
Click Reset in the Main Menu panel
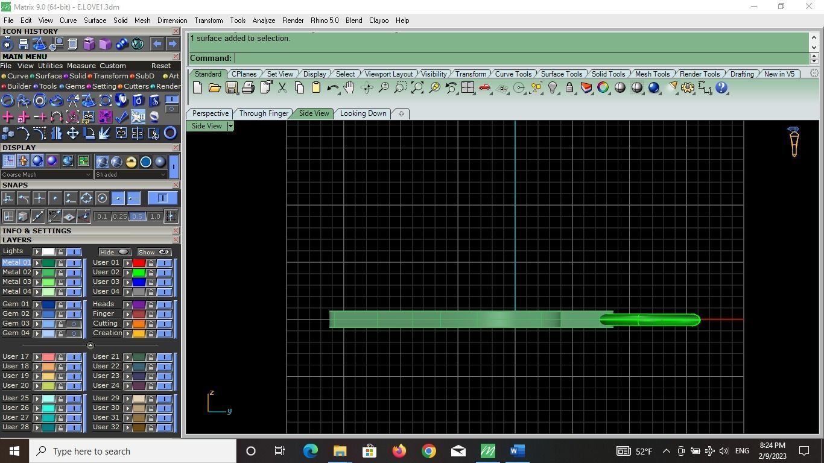pyautogui.click(x=161, y=66)
